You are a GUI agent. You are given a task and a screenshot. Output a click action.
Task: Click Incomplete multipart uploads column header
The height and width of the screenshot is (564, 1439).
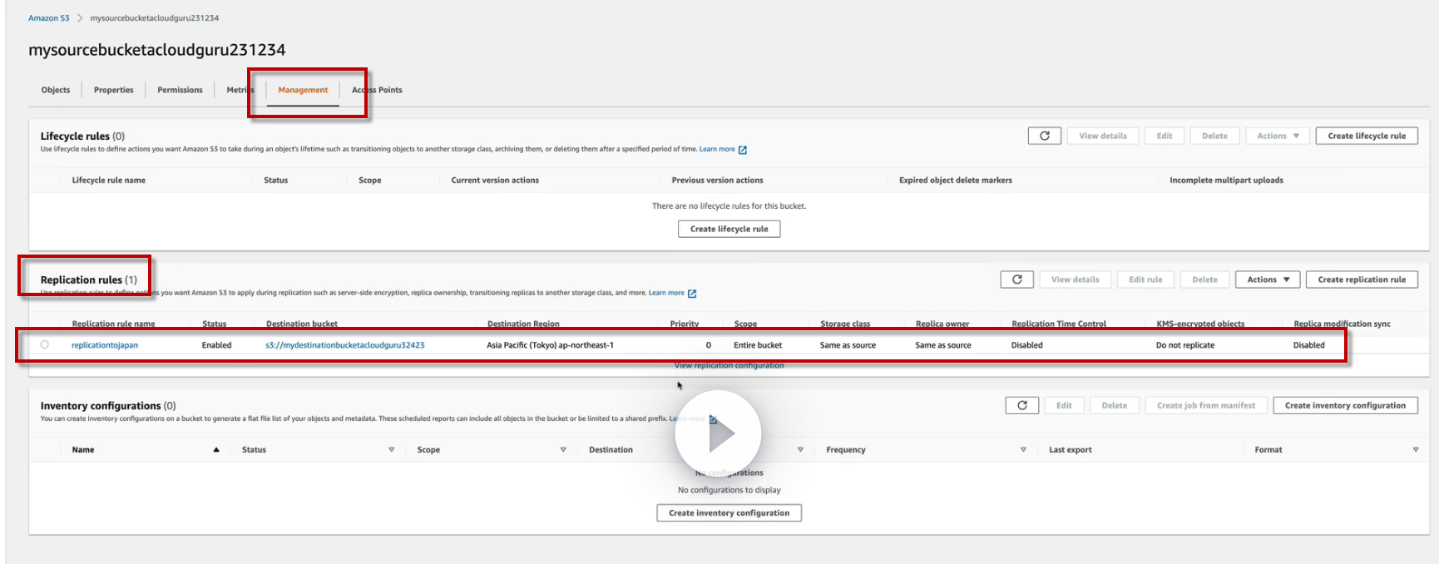(x=1226, y=181)
